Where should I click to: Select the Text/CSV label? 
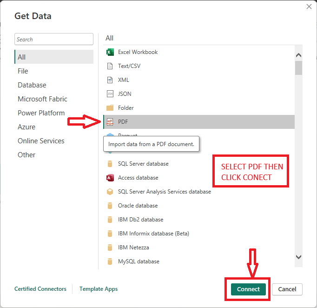click(x=129, y=66)
